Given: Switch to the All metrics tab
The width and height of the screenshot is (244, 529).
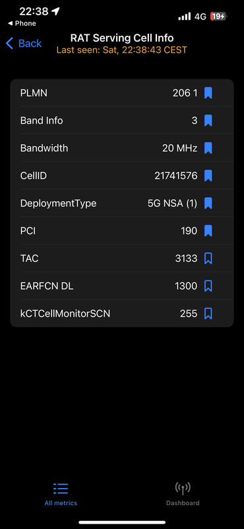Looking at the screenshot, I should (x=61, y=494).
